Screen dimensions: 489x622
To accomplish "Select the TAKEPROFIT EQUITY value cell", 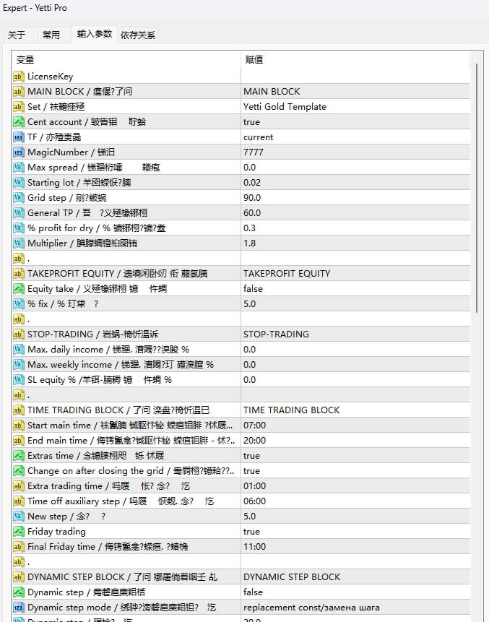I will pyautogui.click(x=355, y=274).
